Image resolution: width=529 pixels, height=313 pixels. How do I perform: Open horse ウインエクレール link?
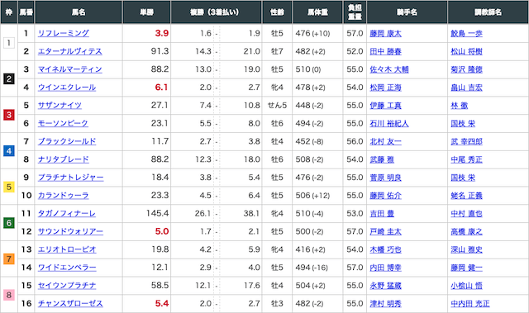67,88
